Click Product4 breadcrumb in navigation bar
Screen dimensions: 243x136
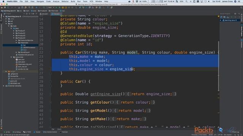click(x=42, y=11)
